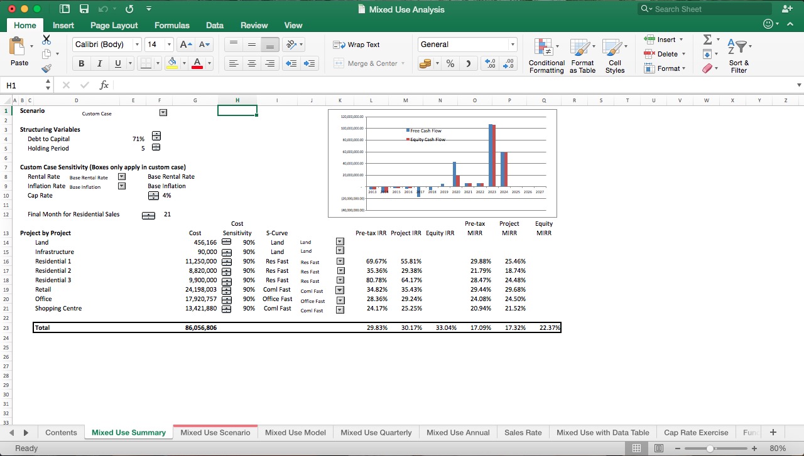804x456 pixels.
Task: Apply percent number style
Action: click(x=450, y=63)
